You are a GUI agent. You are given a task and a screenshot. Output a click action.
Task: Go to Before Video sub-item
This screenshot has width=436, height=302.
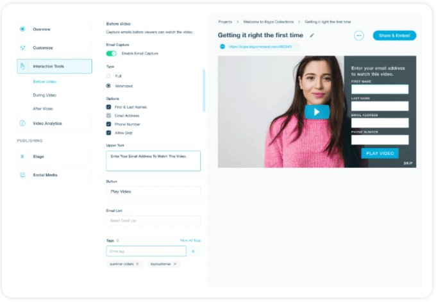44,81
